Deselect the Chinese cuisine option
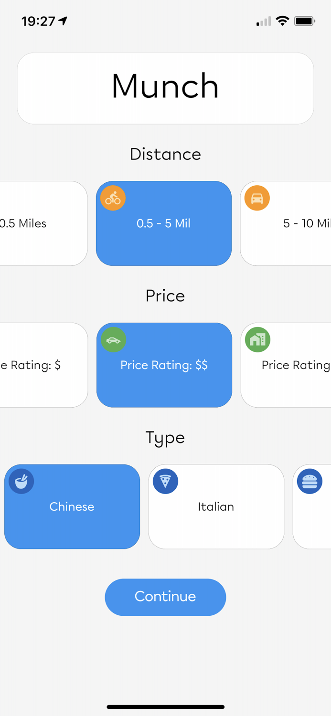The image size is (331, 716). (72, 507)
